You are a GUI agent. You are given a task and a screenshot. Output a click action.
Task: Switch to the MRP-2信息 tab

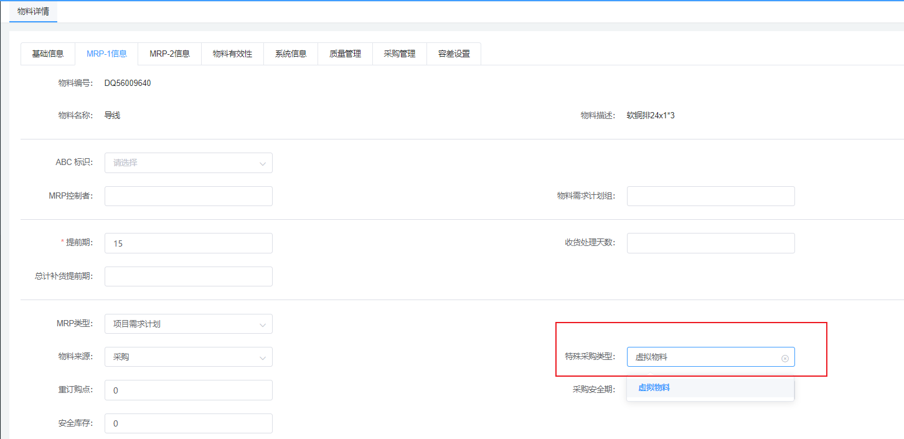(x=169, y=54)
